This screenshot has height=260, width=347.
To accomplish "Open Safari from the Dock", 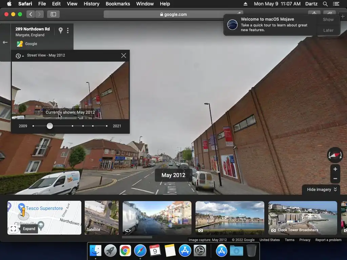I will [x=140, y=251].
